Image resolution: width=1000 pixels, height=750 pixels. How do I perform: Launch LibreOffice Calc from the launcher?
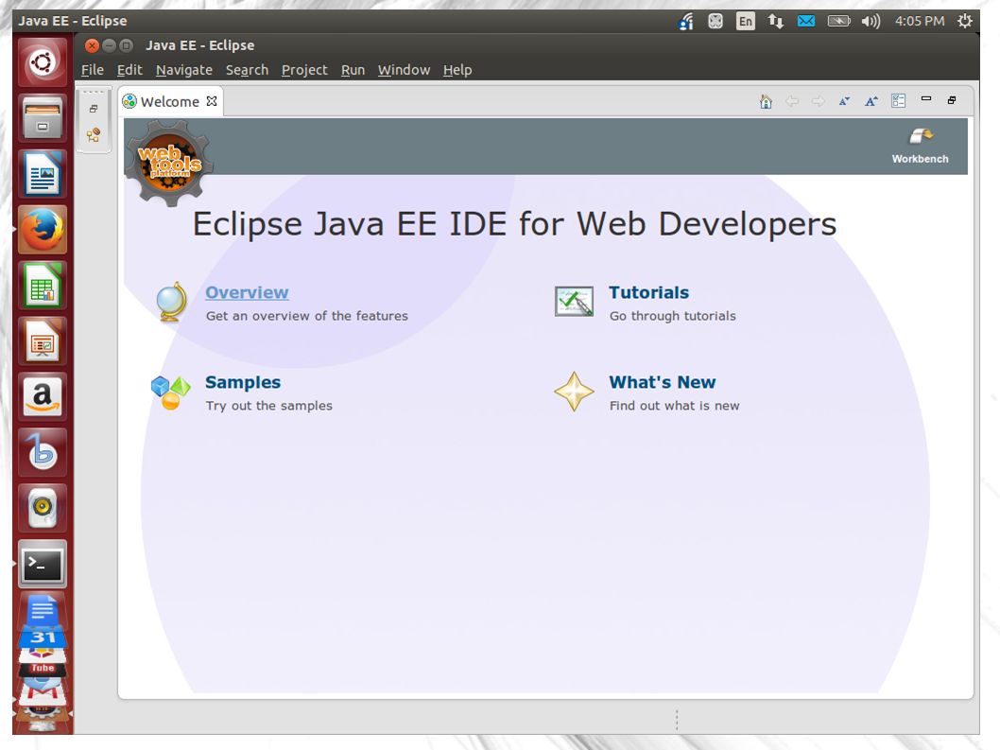point(43,286)
